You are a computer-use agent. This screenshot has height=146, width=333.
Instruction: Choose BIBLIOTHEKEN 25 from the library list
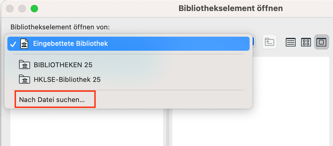63,65
